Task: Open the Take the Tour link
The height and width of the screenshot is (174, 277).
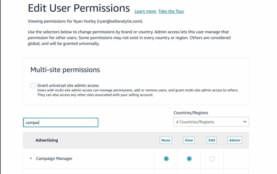Action: 171,11
